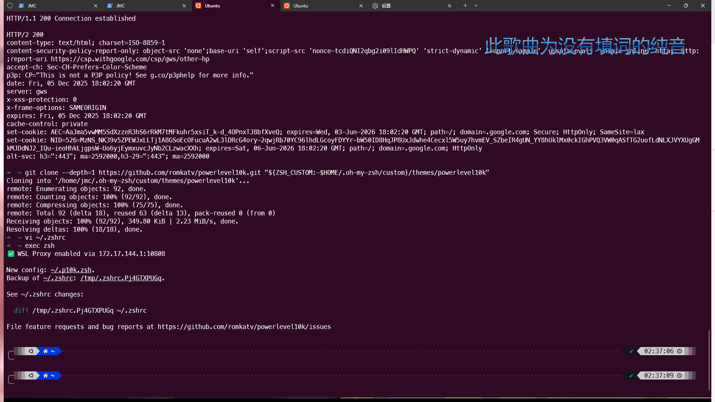Close the active Ubuntu tab
715x402 pixels.
click(x=272, y=6)
